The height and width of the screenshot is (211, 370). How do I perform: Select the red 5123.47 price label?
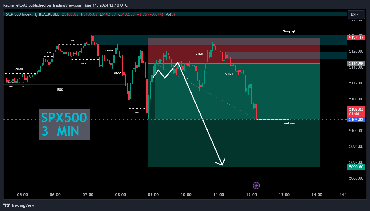(x=356, y=38)
